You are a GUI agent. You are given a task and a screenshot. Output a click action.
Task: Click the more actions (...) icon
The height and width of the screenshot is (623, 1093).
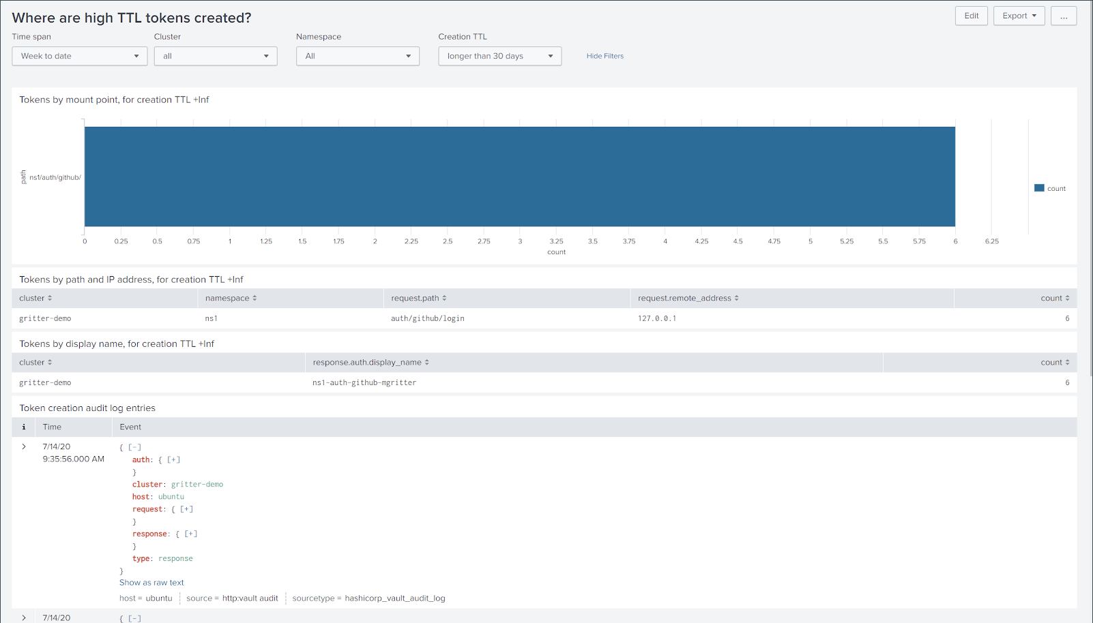click(1063, 16)
